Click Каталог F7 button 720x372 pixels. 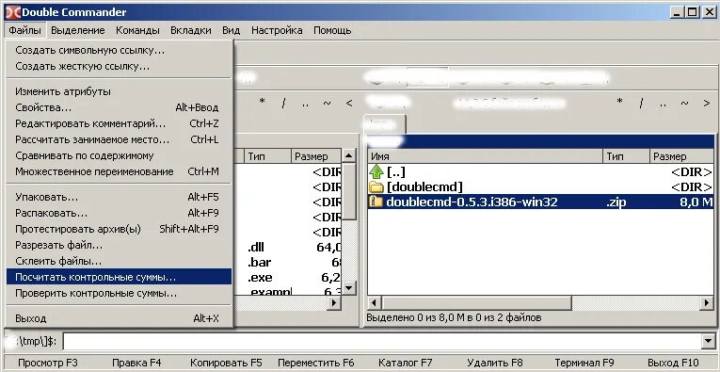405,363
